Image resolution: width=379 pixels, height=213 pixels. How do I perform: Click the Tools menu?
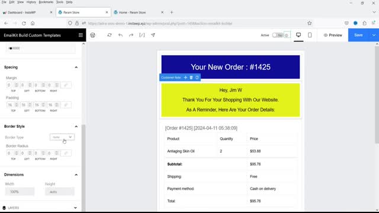pos(59,2)
